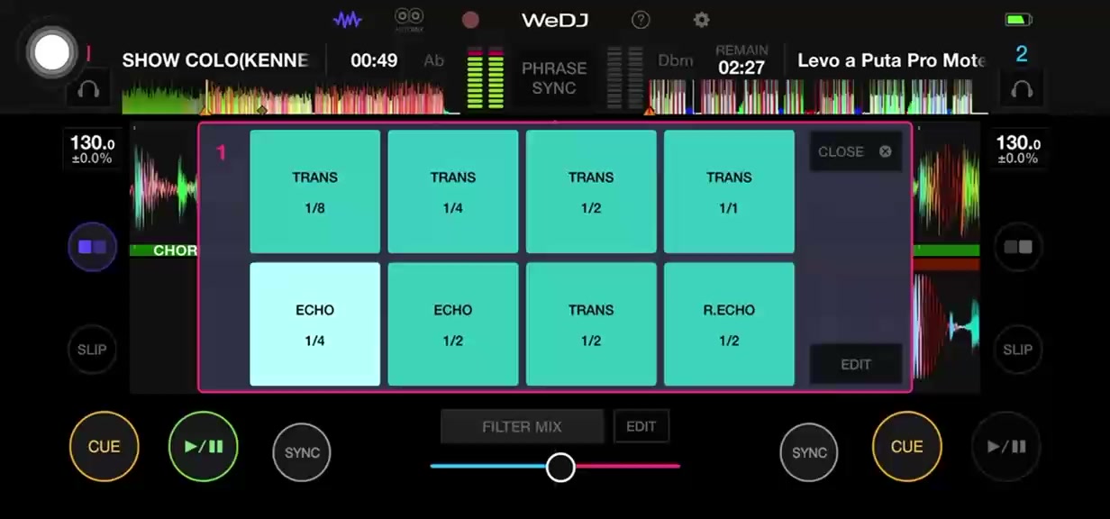Open pad EDIT in the FX panel
This screenshot has width=1110, height=519.
point(856,364)
